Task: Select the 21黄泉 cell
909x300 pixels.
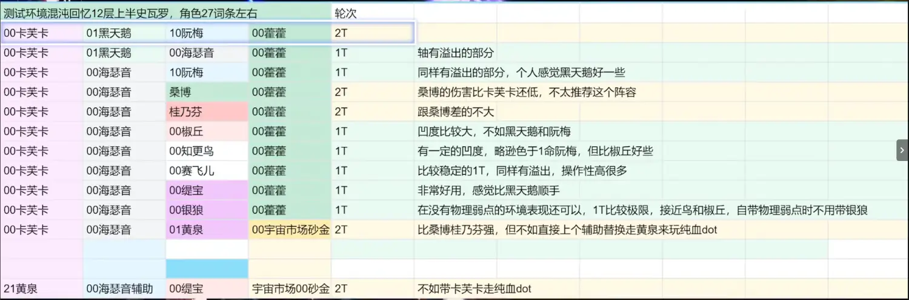Action: [x=41, y=289]
